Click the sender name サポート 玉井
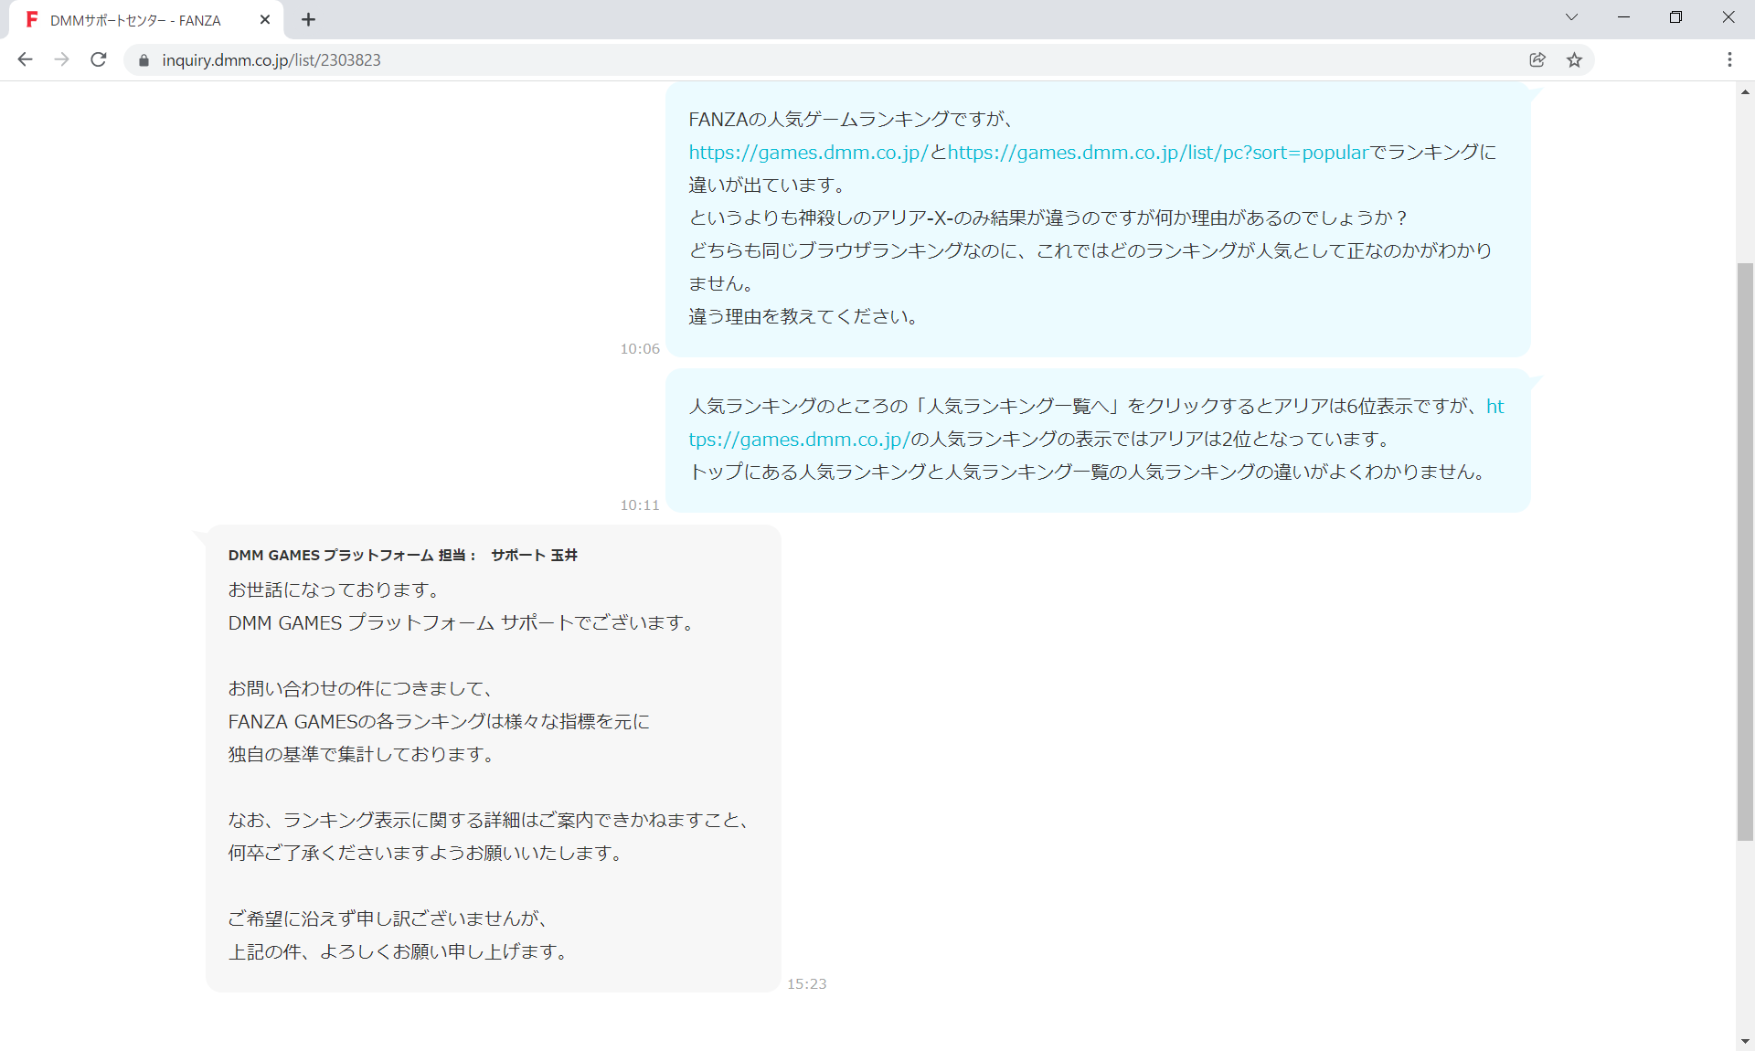The width and height of the screenshot is (1755, 1051). (x=534, y=555)
